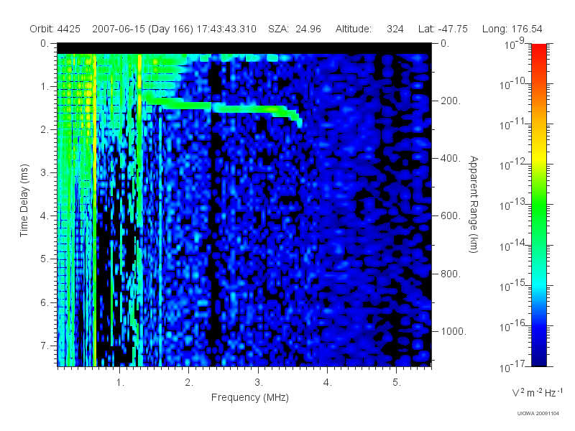Image resolution: width=575 pixels, height=431 pixels.
Task: Click the SZA: 24.96 value
Action: [295, 29]
